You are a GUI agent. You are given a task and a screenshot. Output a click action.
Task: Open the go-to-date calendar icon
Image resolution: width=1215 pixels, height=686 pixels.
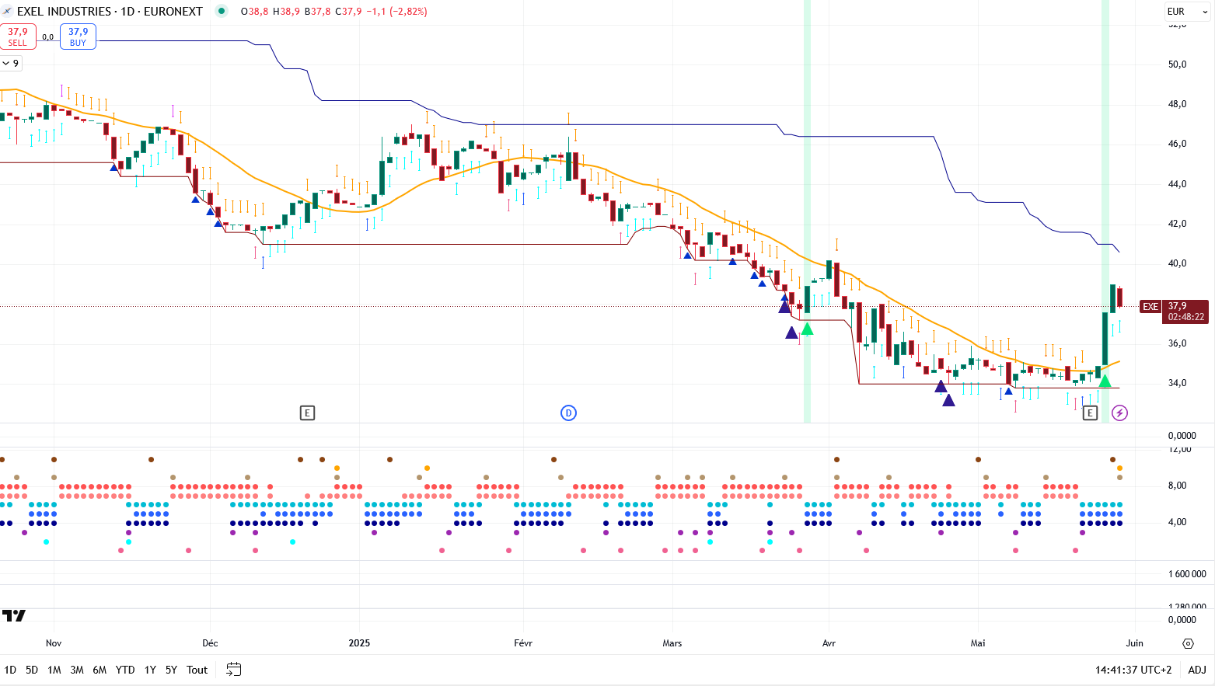(x=233, y=669)
